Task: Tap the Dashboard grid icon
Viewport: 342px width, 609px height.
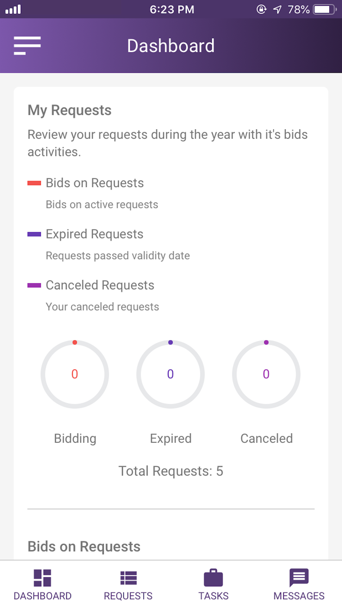Action: pyautogui.click(x=42, y=578)
